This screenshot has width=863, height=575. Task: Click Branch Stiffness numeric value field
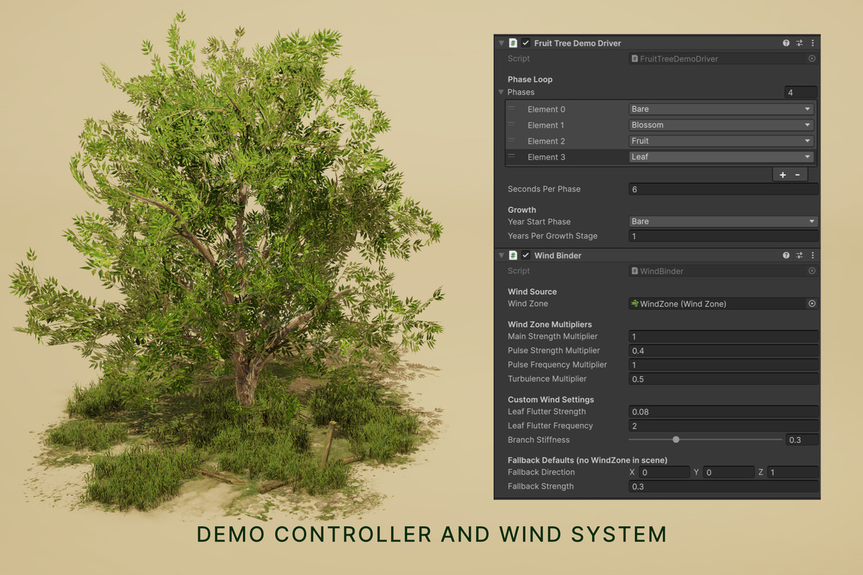click(x=802, y=440)
